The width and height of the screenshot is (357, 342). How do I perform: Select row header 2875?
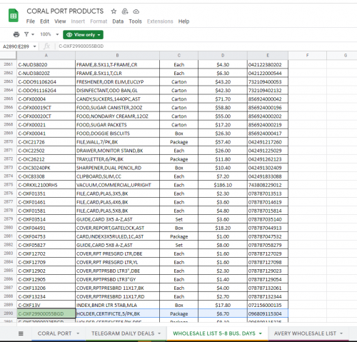[x=9, y=185]
